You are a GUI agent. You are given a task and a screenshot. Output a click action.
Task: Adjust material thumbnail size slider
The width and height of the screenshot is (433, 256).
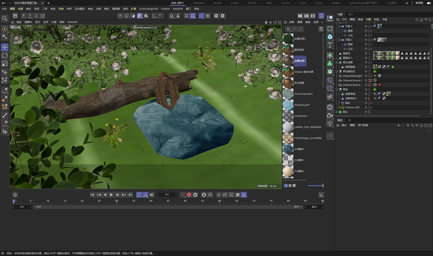(x=315, y=185)
